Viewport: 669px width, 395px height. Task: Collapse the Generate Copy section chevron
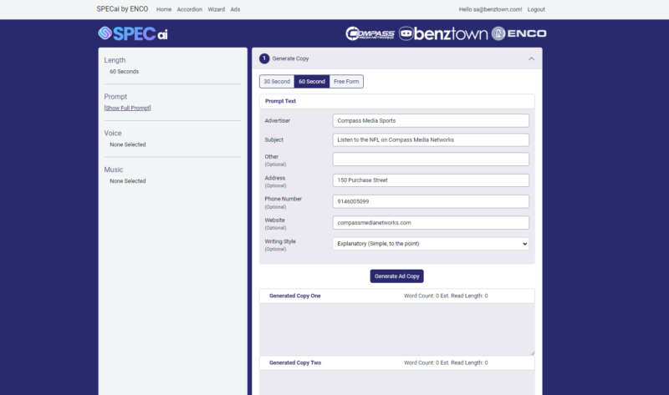531,58
